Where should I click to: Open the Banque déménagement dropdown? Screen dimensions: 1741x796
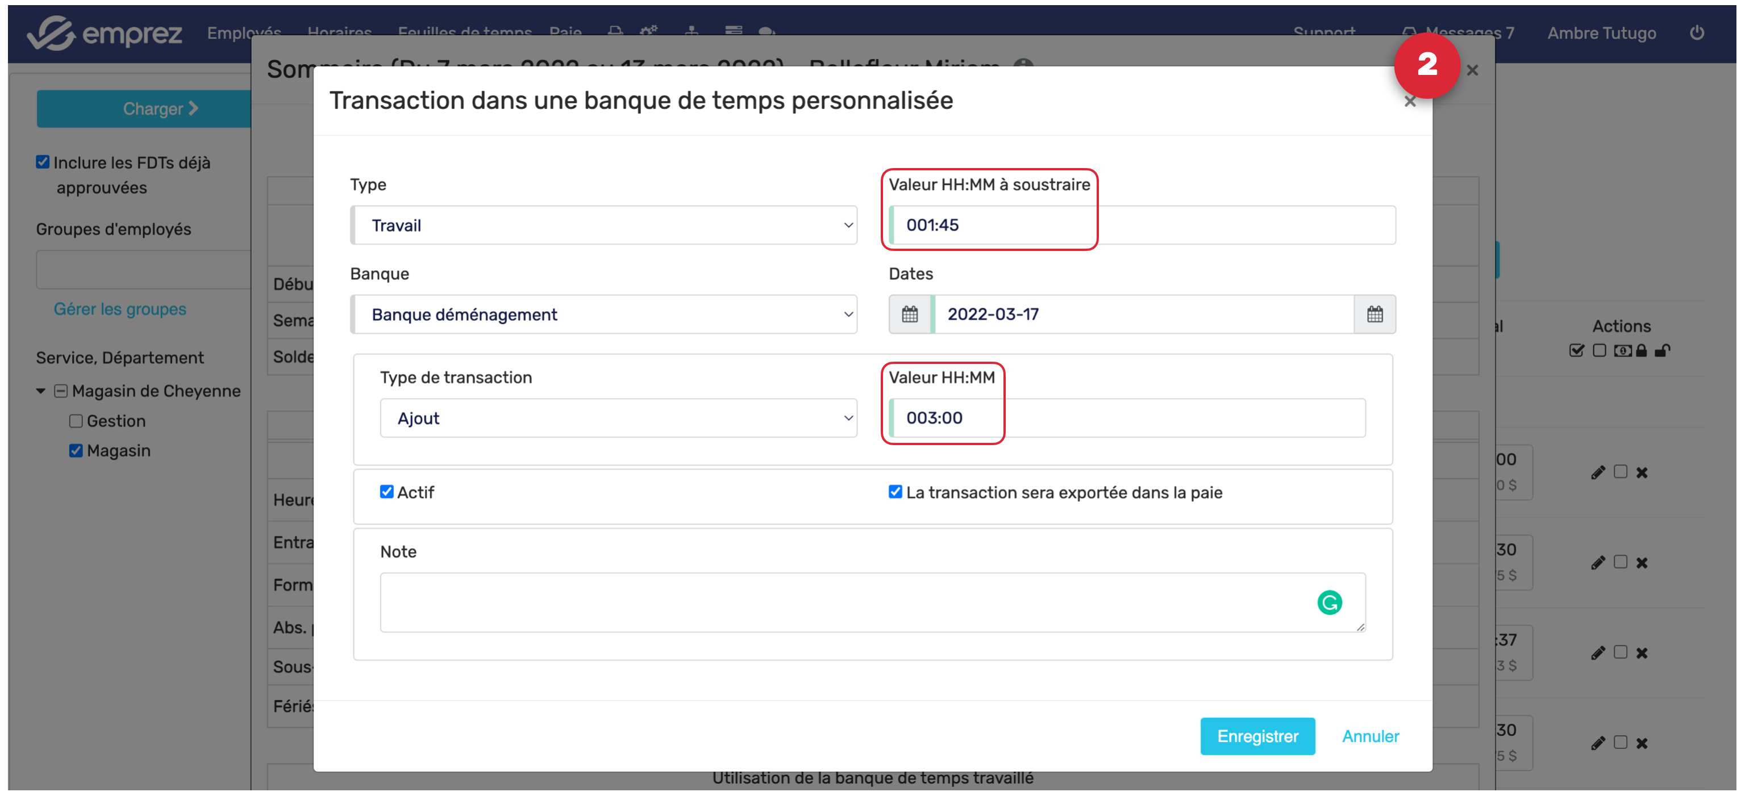(604, 315)
